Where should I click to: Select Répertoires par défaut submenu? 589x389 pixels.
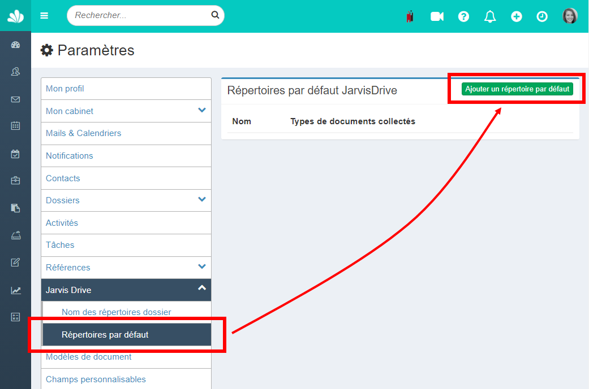pos(127,335)
